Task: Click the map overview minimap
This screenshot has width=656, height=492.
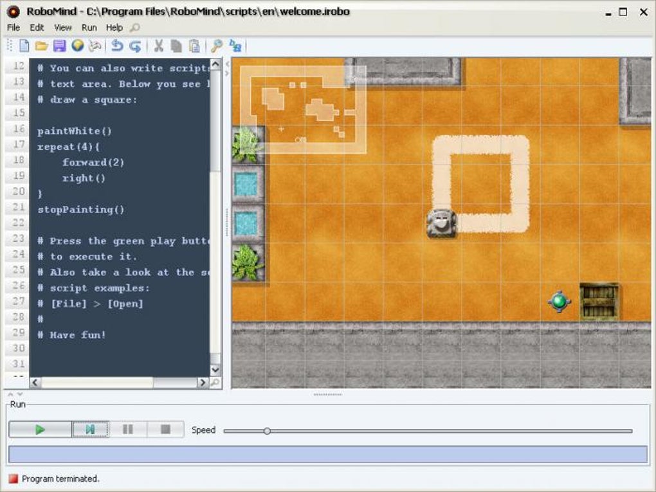Action: tap(304, 109)
